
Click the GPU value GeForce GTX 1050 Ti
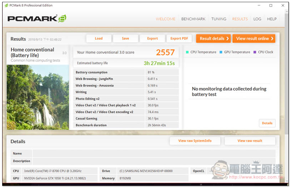(x=55, y=178)
